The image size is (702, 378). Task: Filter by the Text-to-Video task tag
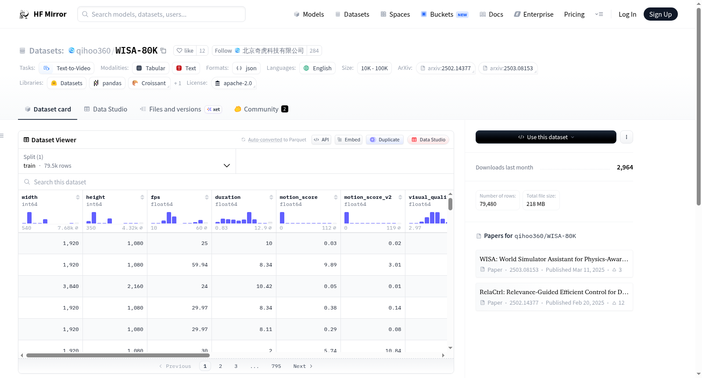tap(67, 68)
